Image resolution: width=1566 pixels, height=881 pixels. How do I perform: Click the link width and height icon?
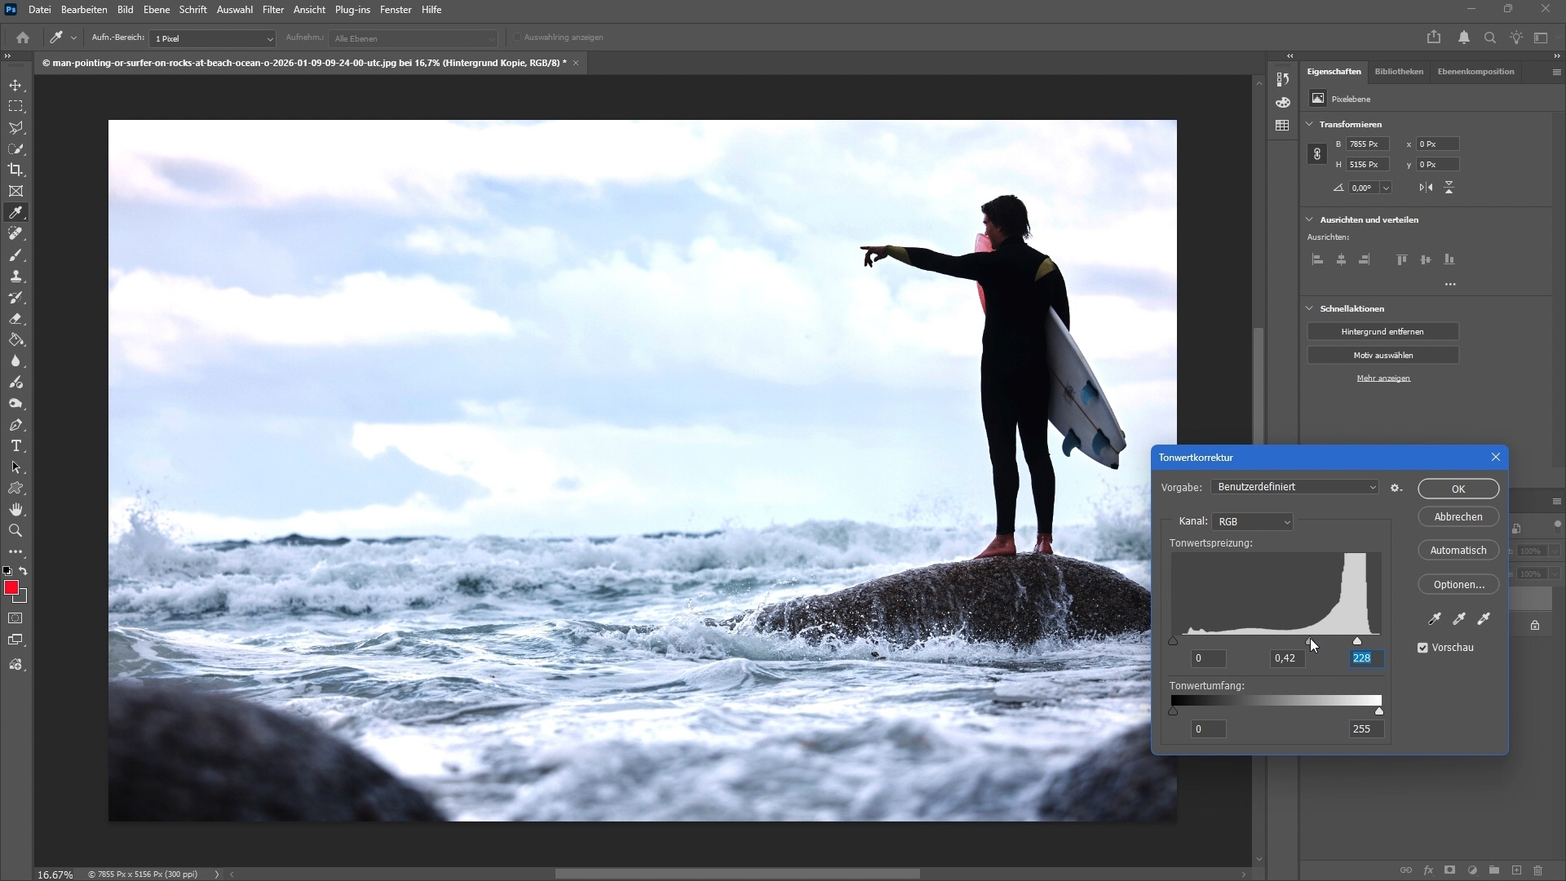coord(1316,154)
